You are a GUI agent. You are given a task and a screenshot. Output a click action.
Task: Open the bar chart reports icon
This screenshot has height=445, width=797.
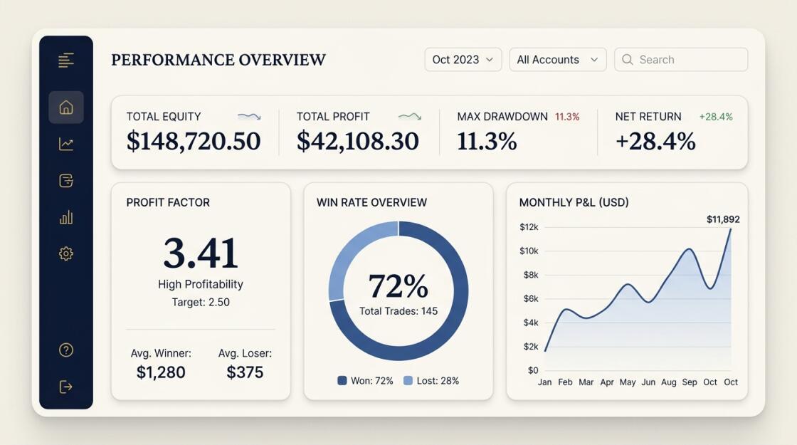point(66,218)
